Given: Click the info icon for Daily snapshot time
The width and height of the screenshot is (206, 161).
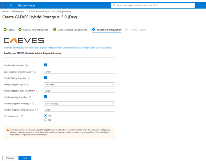Looking at the screenshot, I should pyautogui.click(x=35, y=72).
